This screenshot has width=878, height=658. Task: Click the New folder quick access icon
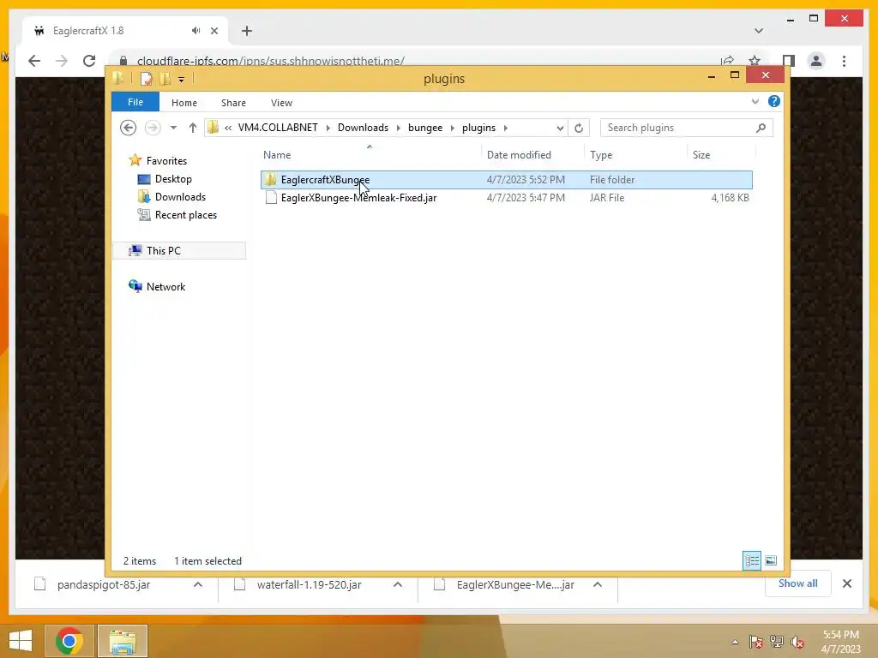pyautogui.click(x=165, y=79)
